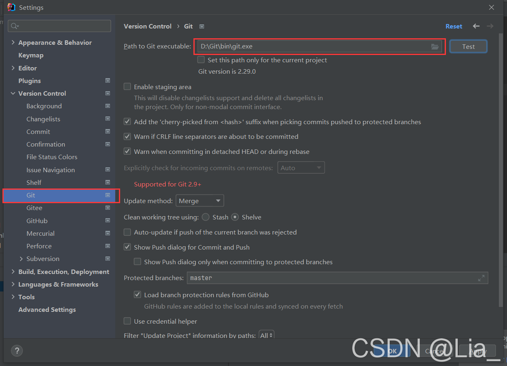Screen dimensions: 507x366
Task: Toggle Load branch protection rules from GitHub
Action: pyautogui.click(x=138, y=295)
